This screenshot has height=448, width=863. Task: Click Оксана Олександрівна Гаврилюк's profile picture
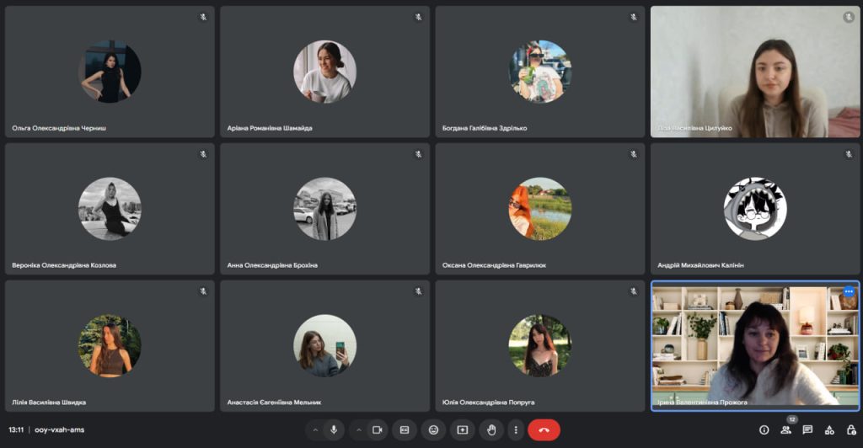point(539,208)
